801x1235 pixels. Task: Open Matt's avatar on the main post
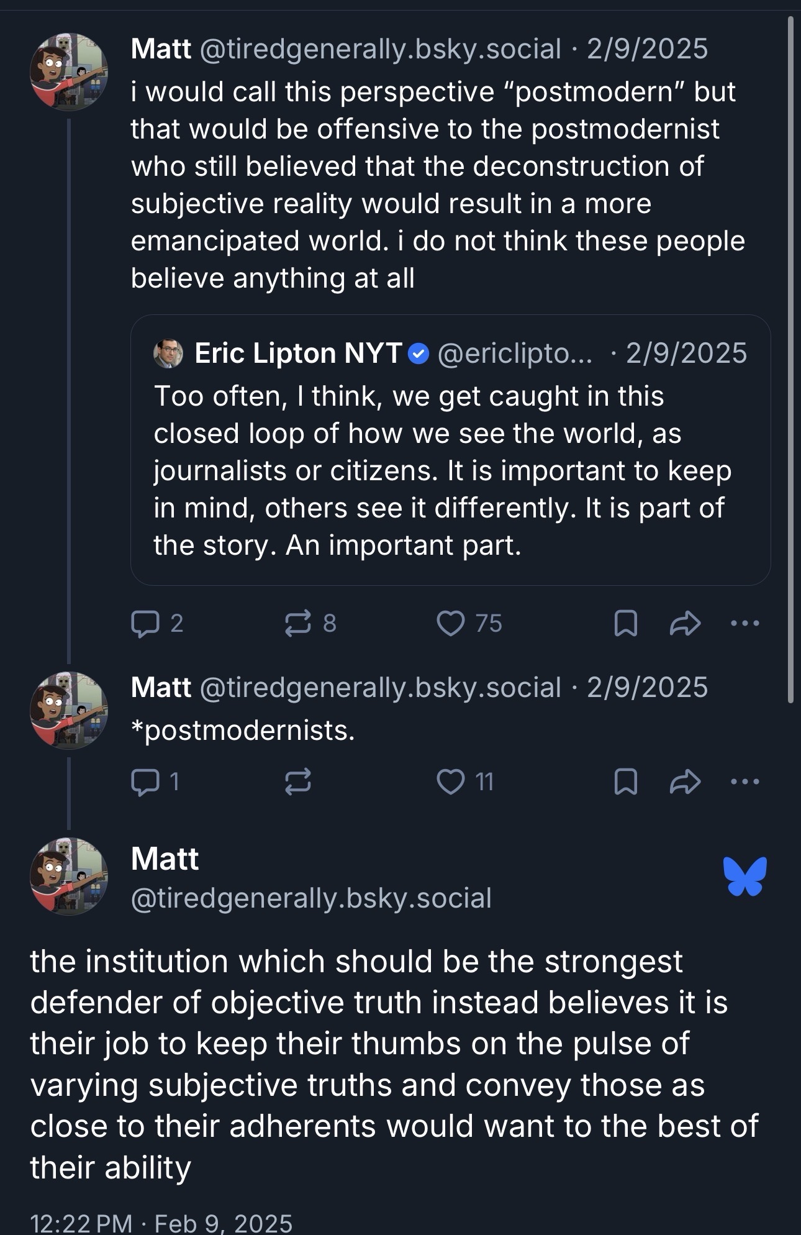pyautogui.click(x=68, y=876)
